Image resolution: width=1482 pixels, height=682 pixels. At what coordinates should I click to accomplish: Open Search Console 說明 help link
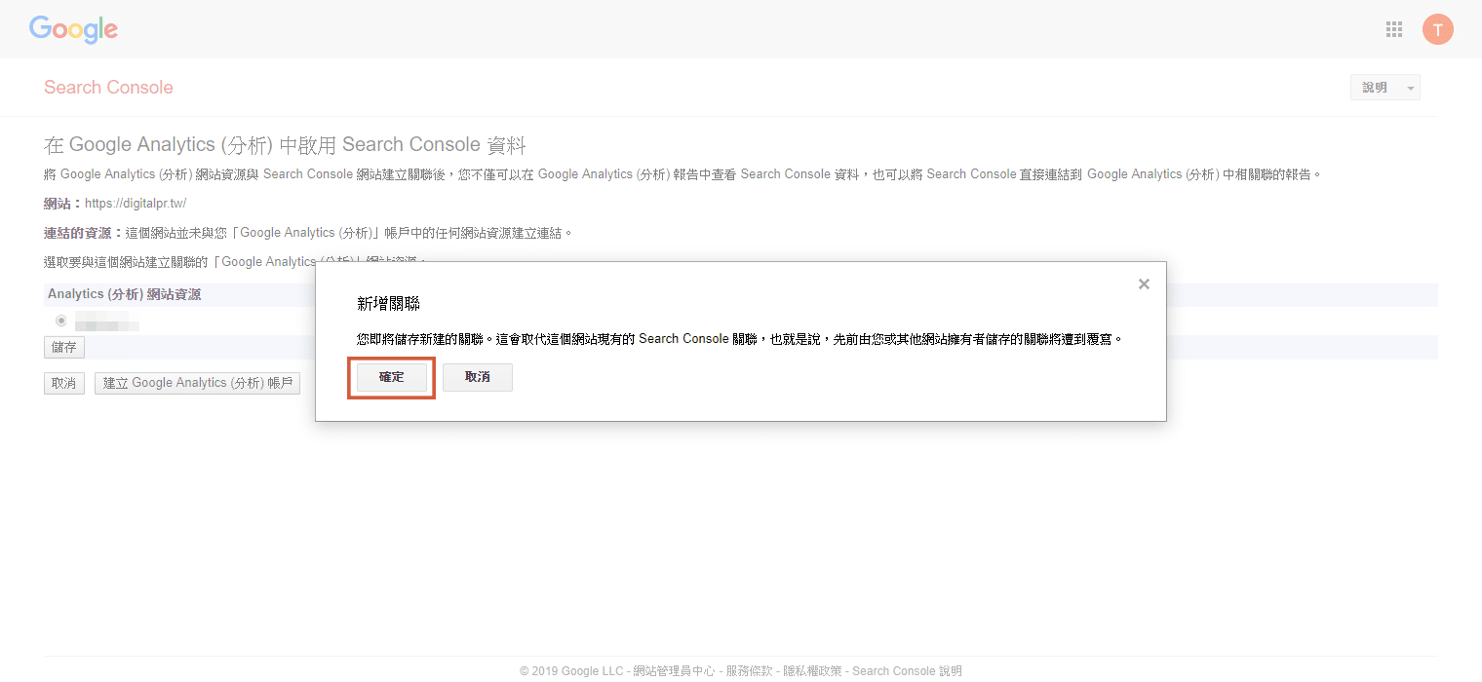coord(906,670)
